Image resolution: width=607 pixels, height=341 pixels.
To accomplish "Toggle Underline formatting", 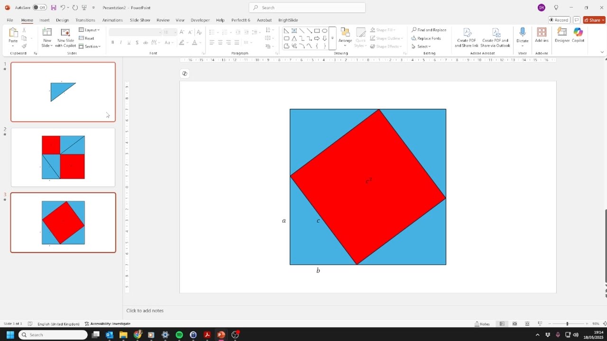I will tap(129, 43).
